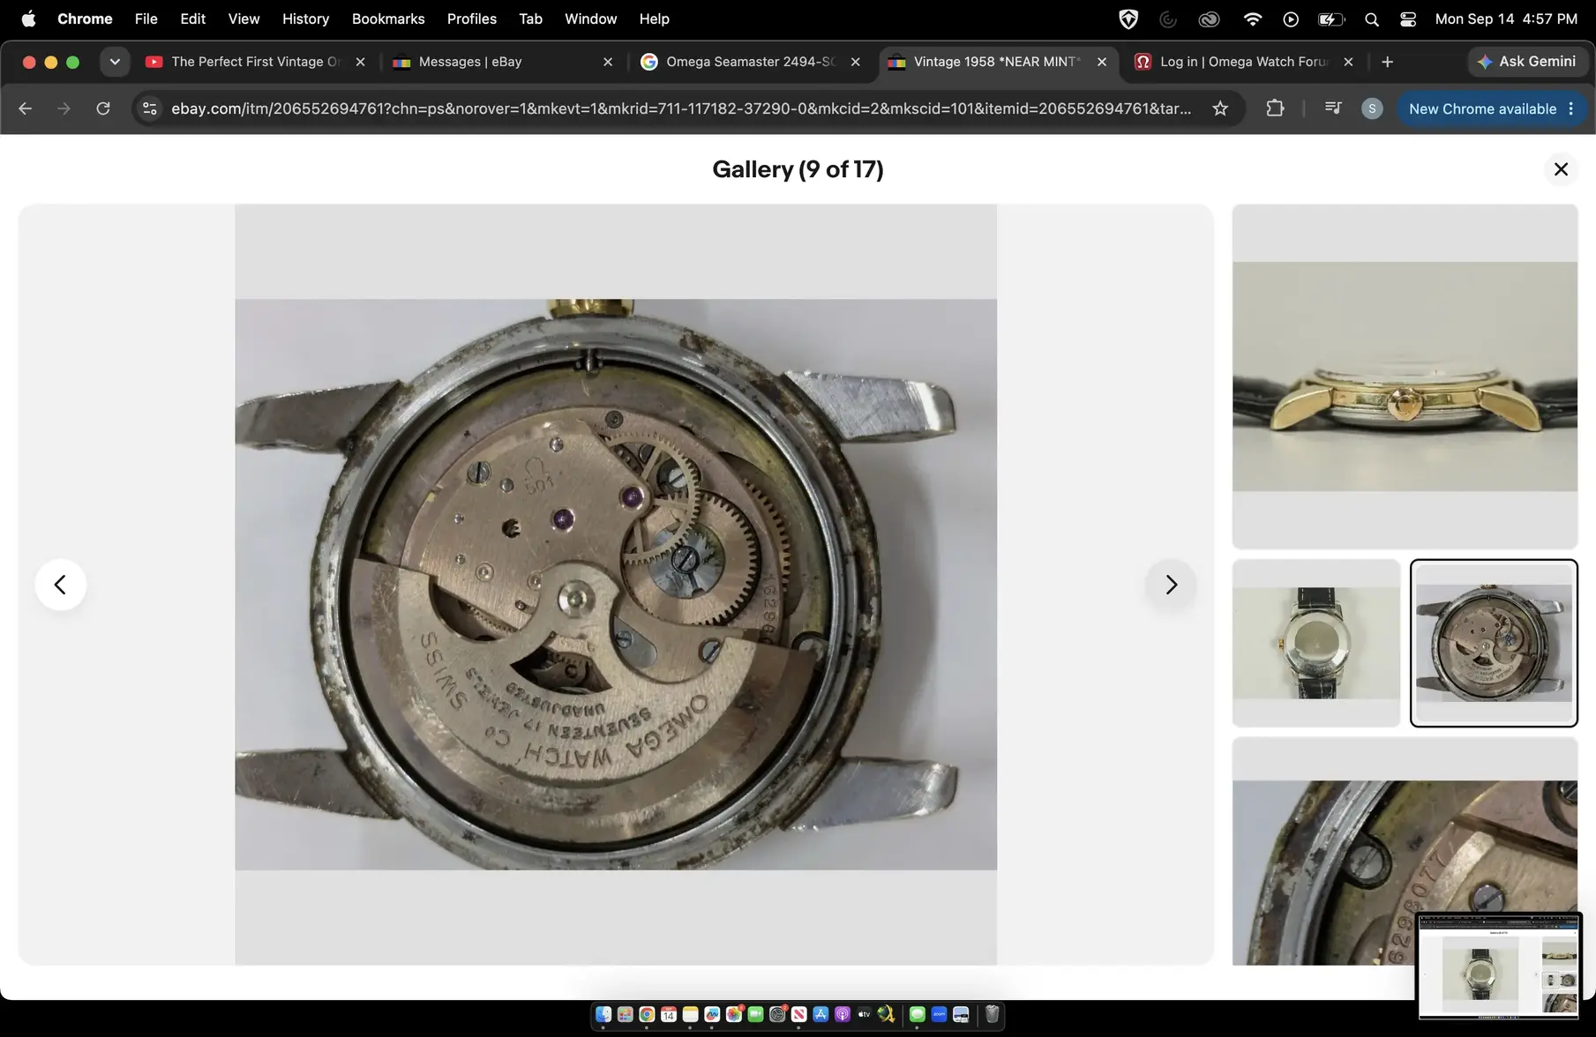Switch to Omega Watch Forum login tab
The height and width of the screenshot is (1037, 1596).
[1243, 62]
